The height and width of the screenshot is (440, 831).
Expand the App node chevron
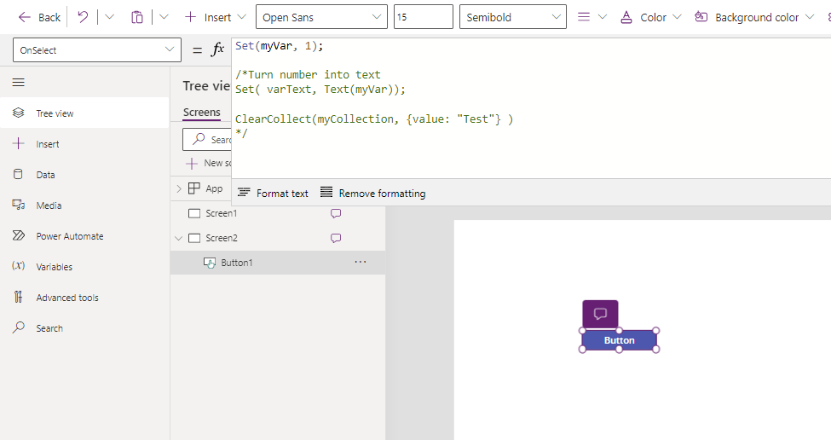click(x=179, y=188)
